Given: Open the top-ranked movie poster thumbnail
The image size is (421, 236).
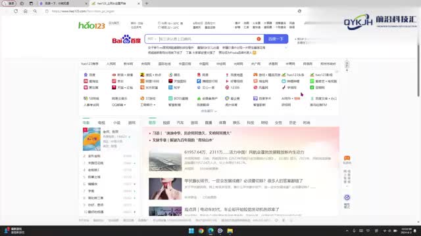Looking at the screenshot, I should [91, 139].
